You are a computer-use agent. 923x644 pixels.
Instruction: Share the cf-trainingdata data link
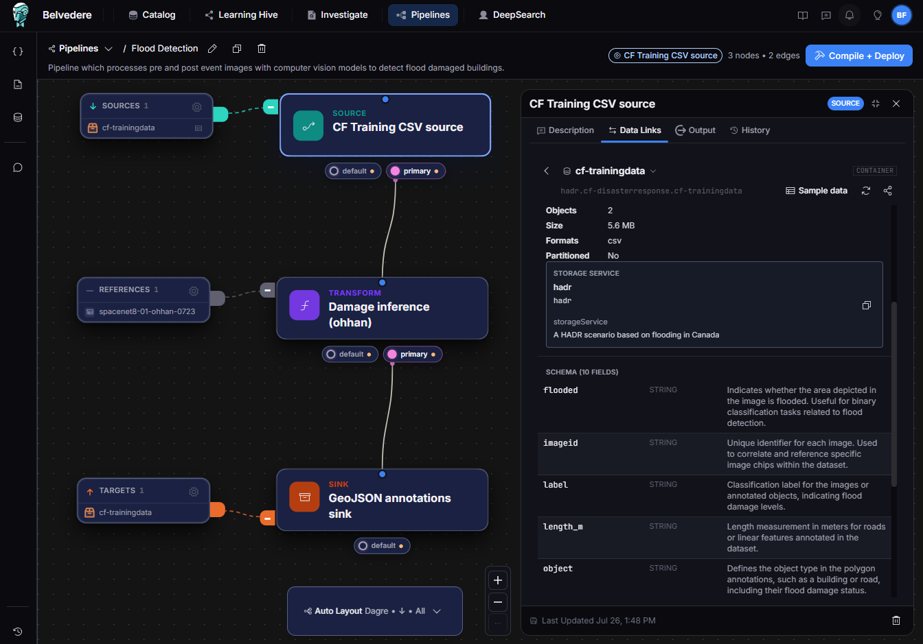[x=888, y=191]
